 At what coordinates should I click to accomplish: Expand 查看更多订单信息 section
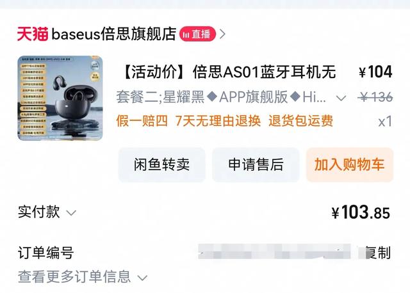(83, 277)
